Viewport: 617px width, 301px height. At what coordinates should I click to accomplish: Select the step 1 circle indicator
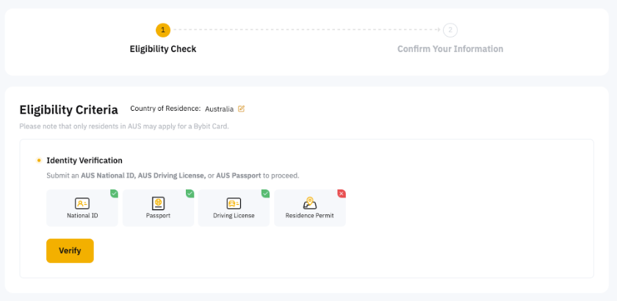(162, 30)
